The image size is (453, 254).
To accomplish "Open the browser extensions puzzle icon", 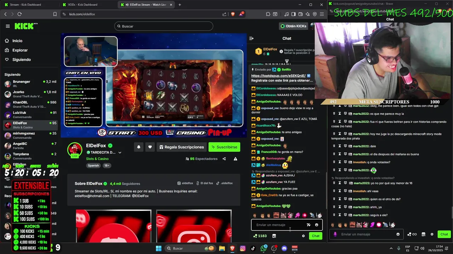I will coord(268,14).
